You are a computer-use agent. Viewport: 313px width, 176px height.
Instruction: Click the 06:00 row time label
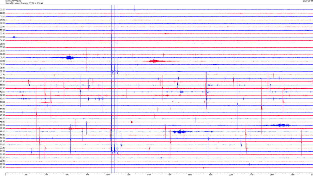(2, 51)
